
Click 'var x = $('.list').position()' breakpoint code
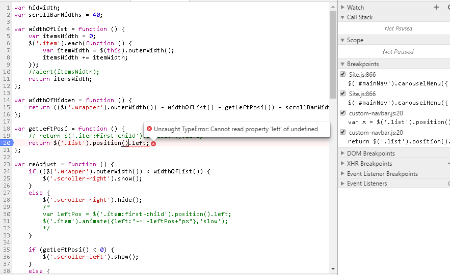click(399, 122)
